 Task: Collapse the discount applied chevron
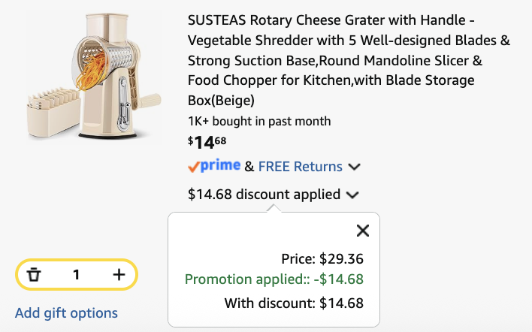click(x=352, y=195)
